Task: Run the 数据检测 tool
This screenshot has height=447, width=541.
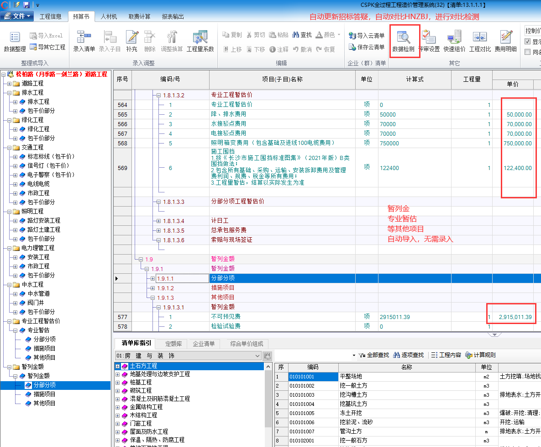Action: click(403, 41)
